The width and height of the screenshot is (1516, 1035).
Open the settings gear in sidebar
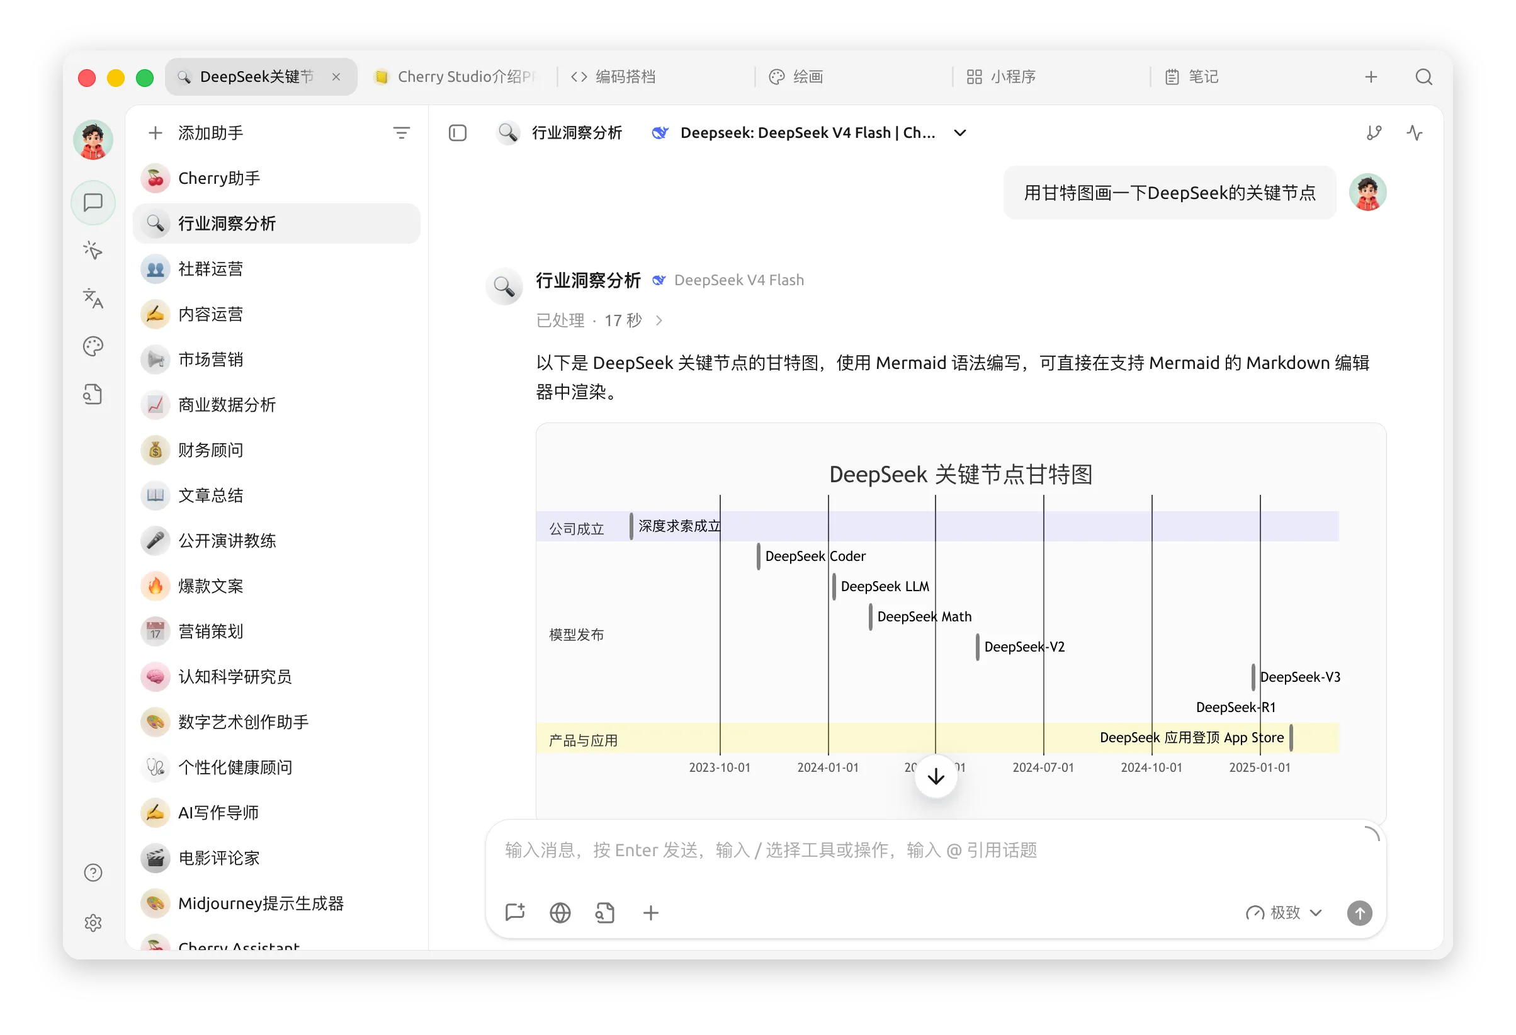tap(93, 923)
